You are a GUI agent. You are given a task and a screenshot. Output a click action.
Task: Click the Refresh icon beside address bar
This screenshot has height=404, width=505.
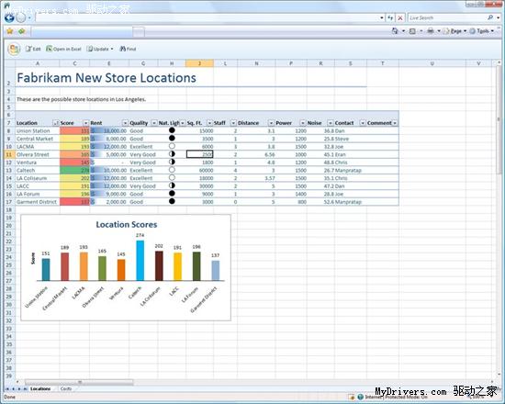(x=390, y=17)
